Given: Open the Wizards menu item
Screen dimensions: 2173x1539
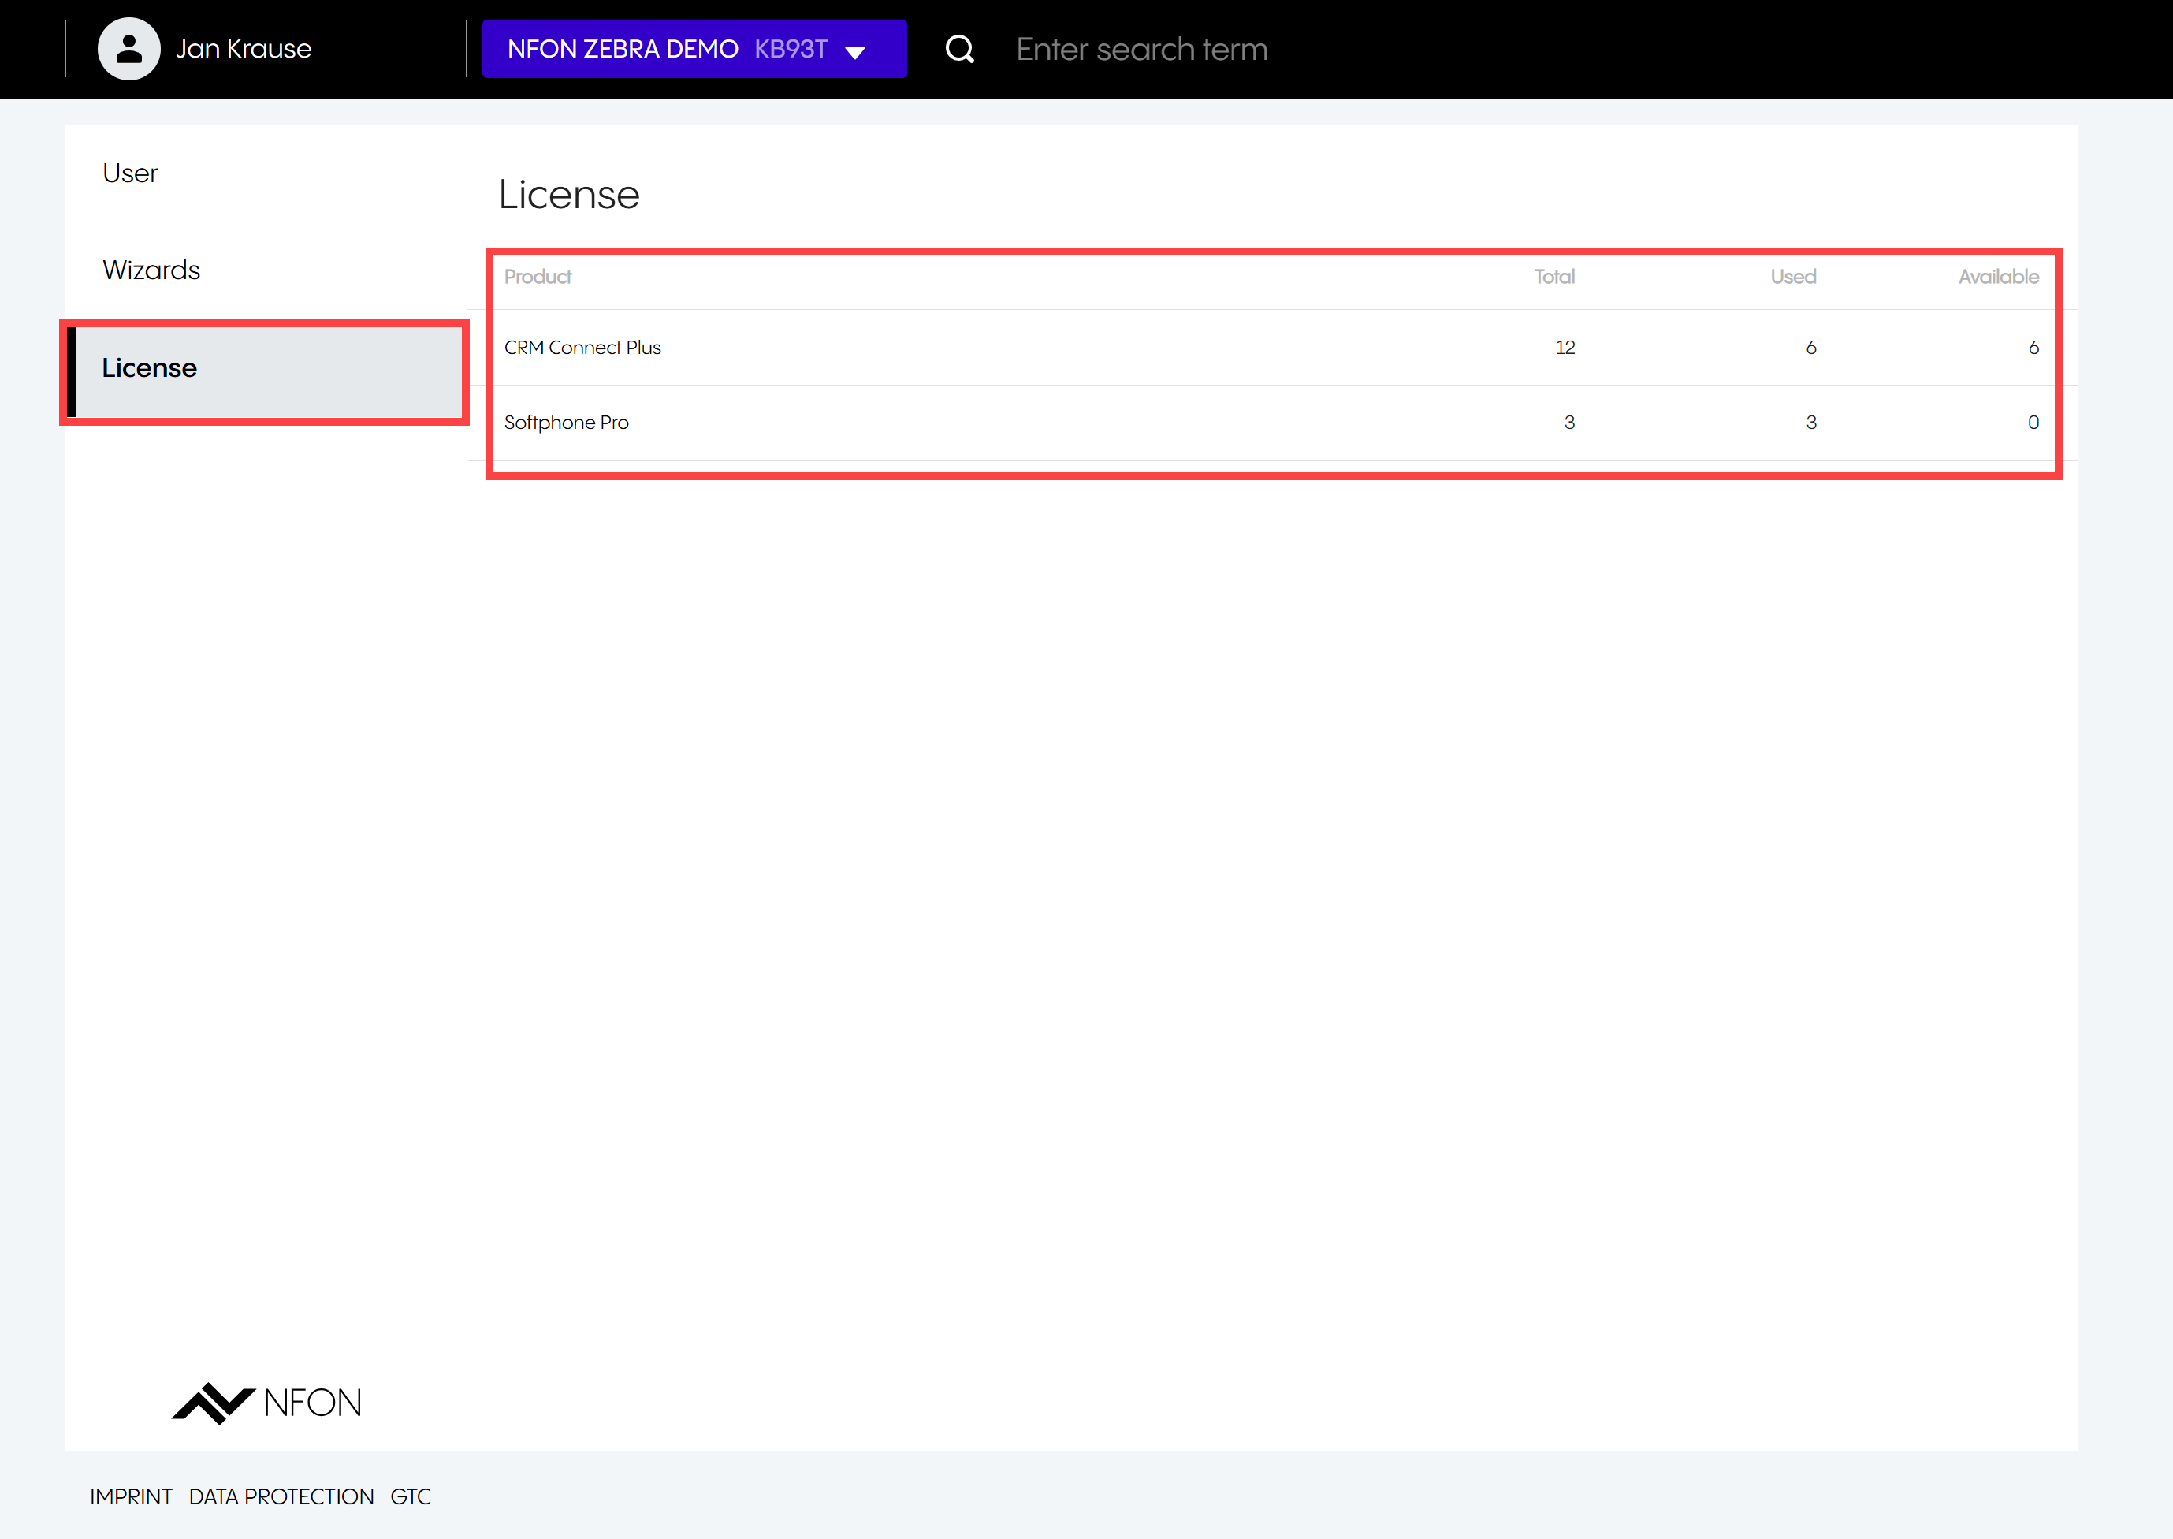Looking at the screenshot, I should click(151, 270).
